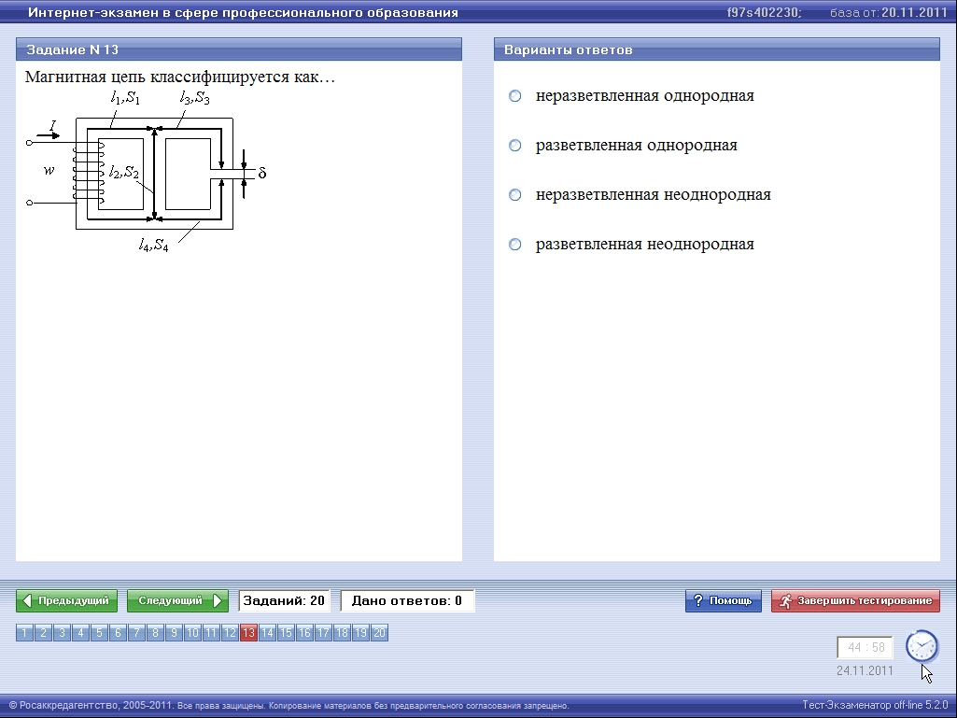The image size is (957, 718).
Task: Select question 12 box
Action: [230, 632]
